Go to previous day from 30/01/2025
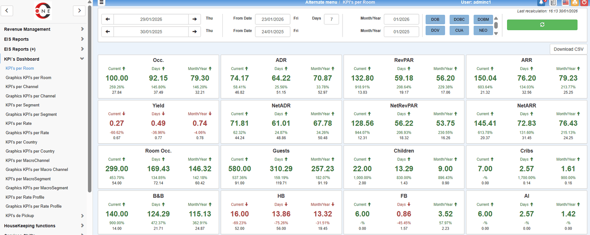 108,32
